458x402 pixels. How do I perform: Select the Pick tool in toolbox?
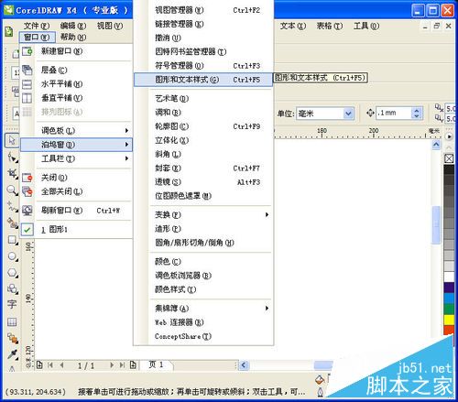coord(12,140)
